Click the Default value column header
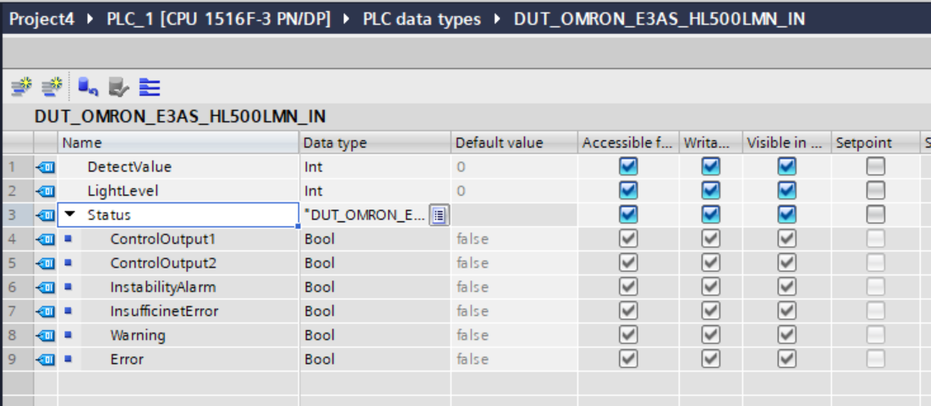 pos(514,143)
